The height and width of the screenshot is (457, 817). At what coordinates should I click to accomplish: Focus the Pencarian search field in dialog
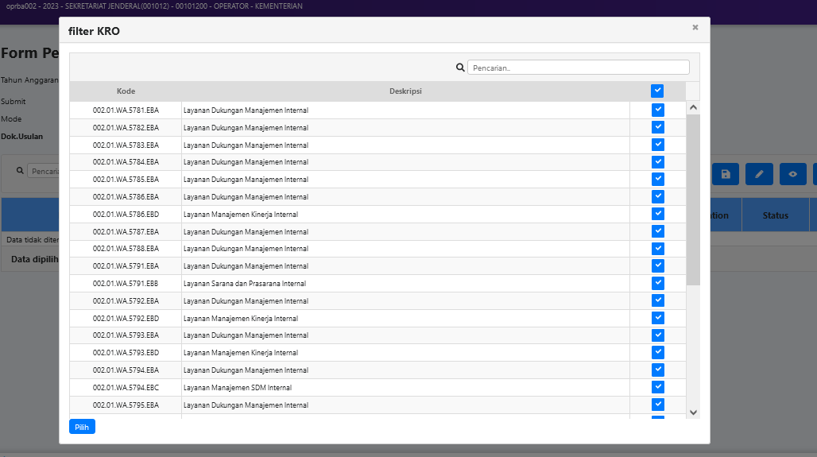(578, 68)
